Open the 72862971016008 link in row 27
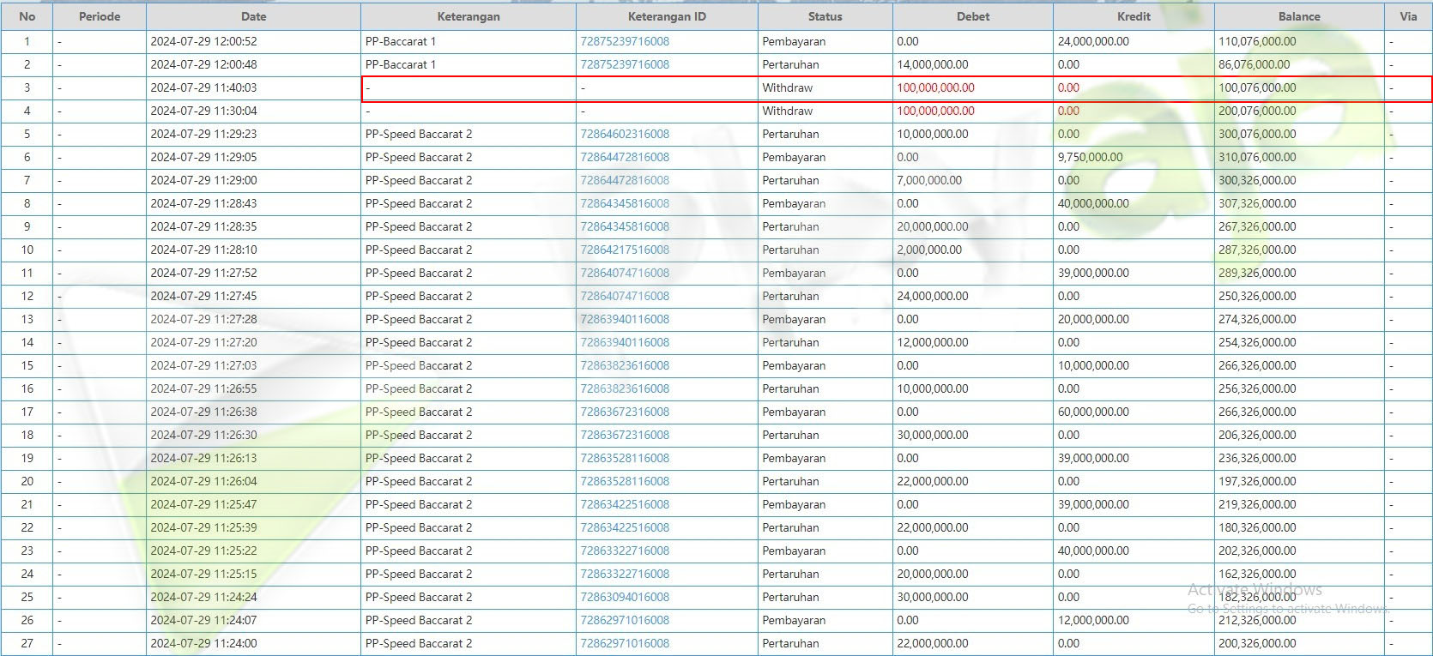The image size is (1433, 656). tap(625, 643)
